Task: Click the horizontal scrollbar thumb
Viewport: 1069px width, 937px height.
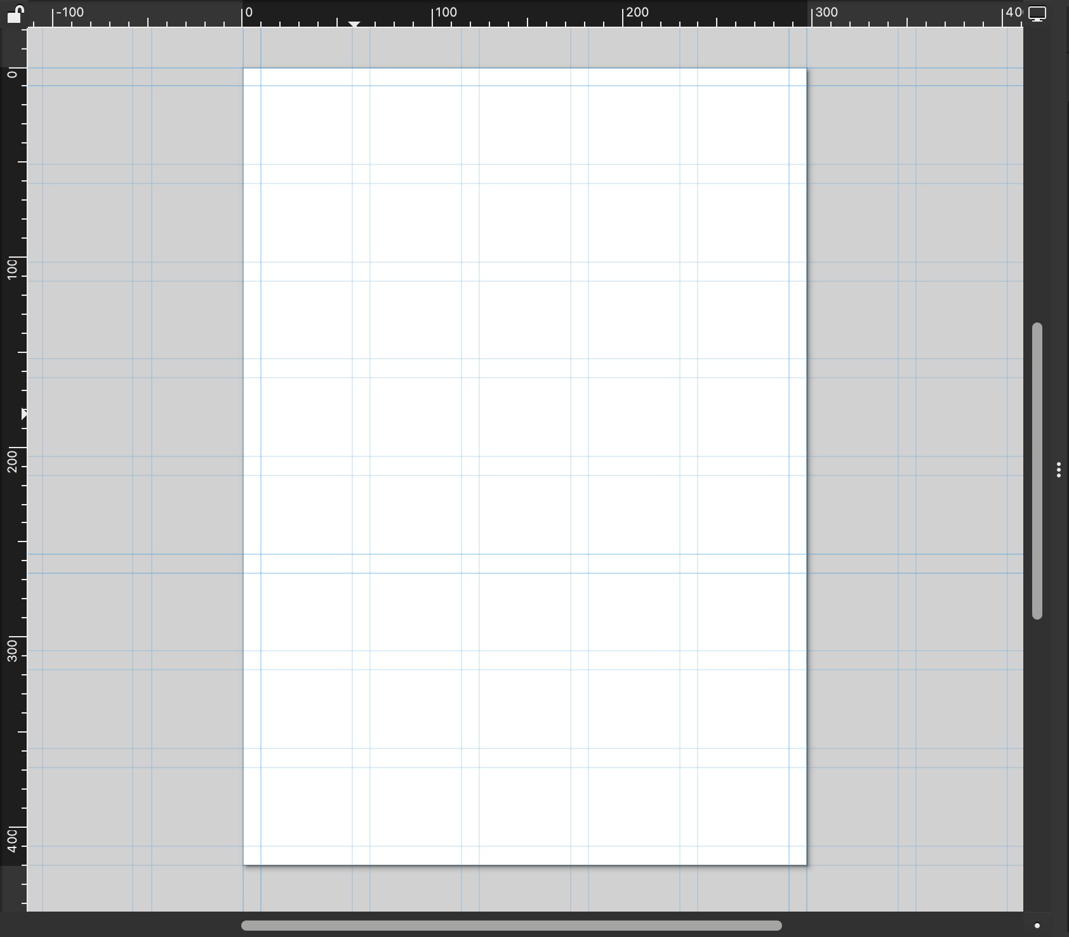Action: [511, 926]
